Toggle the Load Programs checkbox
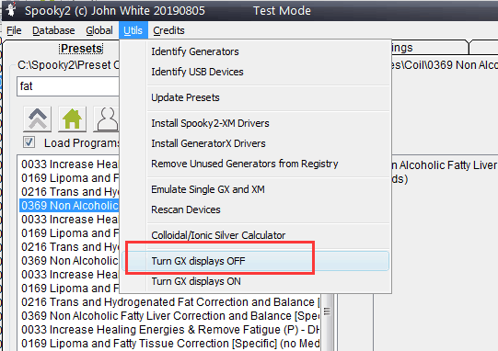 coord(29,142)
